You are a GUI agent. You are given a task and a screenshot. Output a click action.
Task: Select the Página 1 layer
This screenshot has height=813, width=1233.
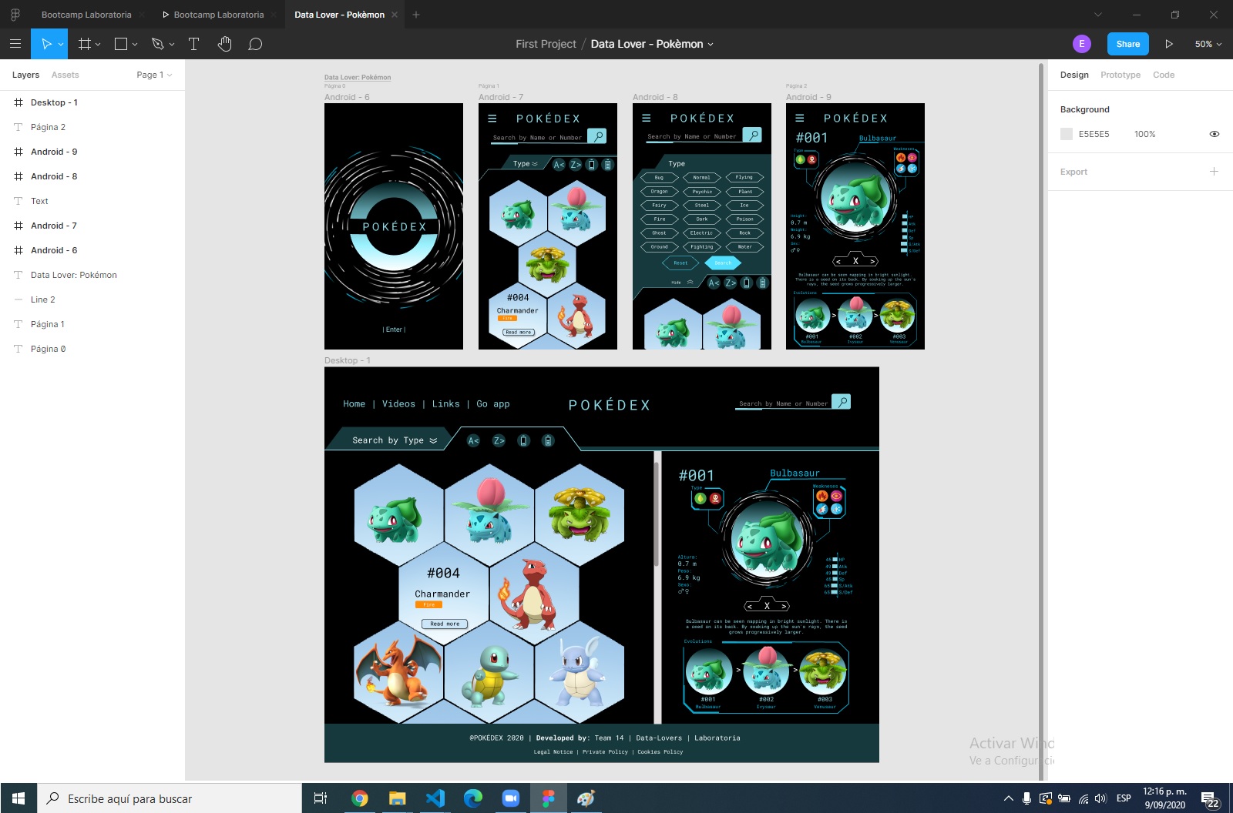point(92,324)
